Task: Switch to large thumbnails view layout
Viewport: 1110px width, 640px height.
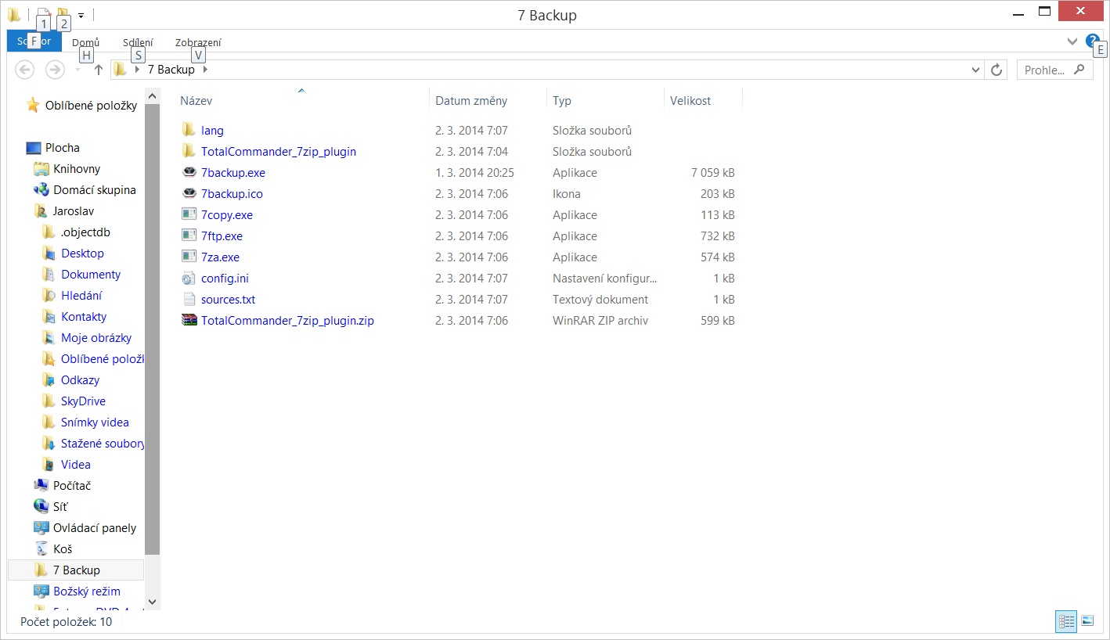Action: click(x=1087, y=621)
